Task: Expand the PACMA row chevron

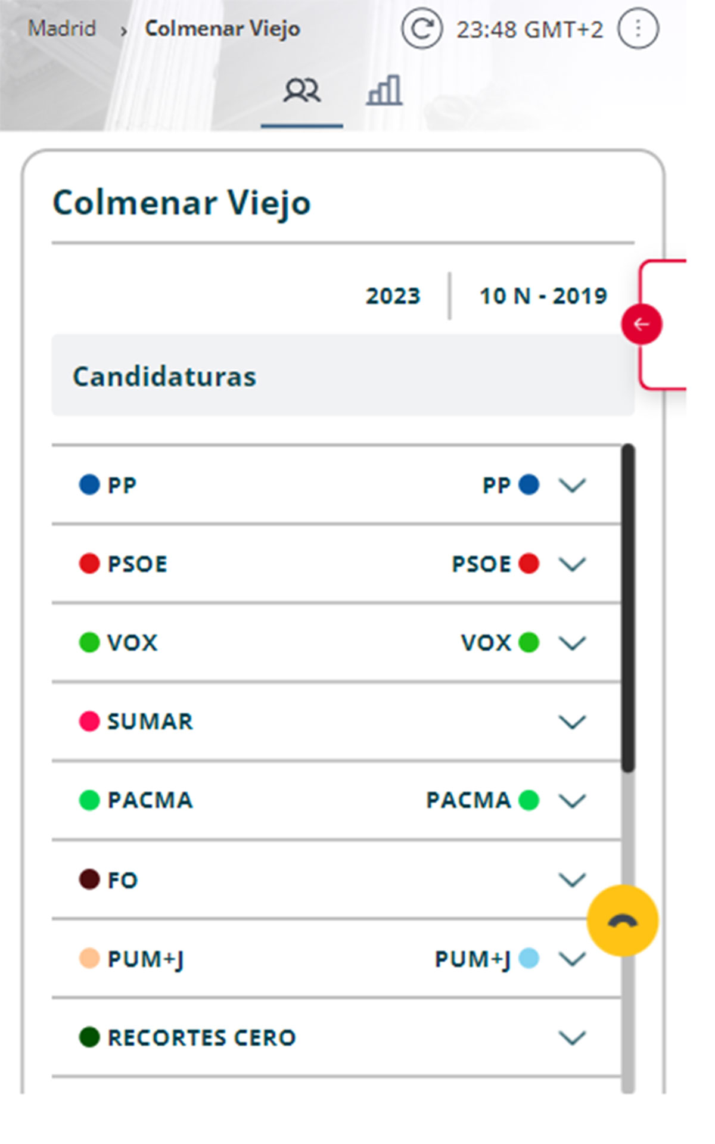Action: click(572, 800)
